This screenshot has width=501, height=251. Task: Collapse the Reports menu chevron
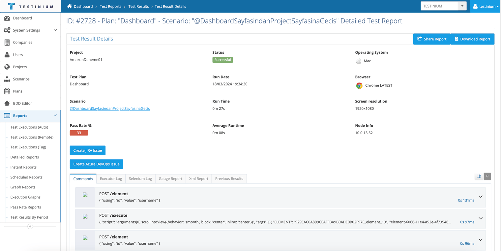[55, 116]
